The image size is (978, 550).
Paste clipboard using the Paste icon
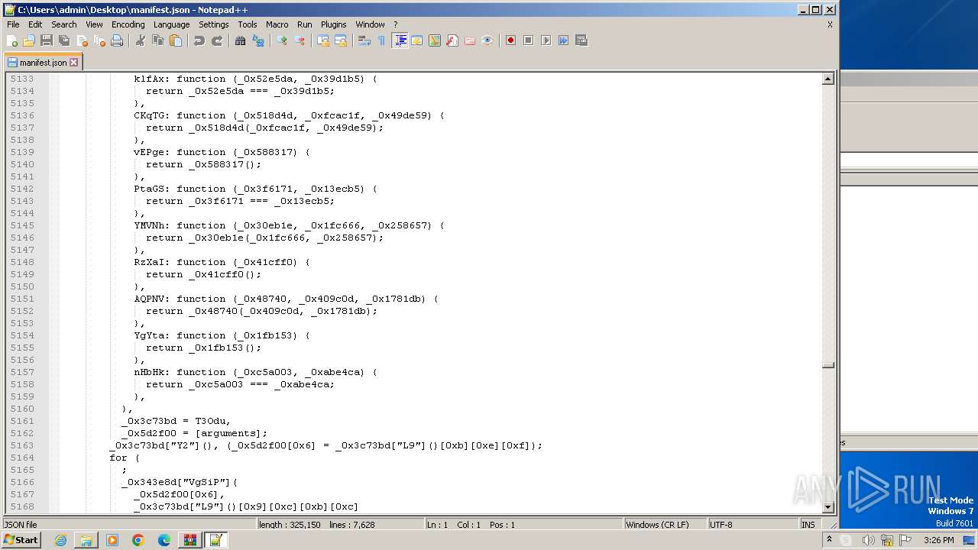(176, 40)
